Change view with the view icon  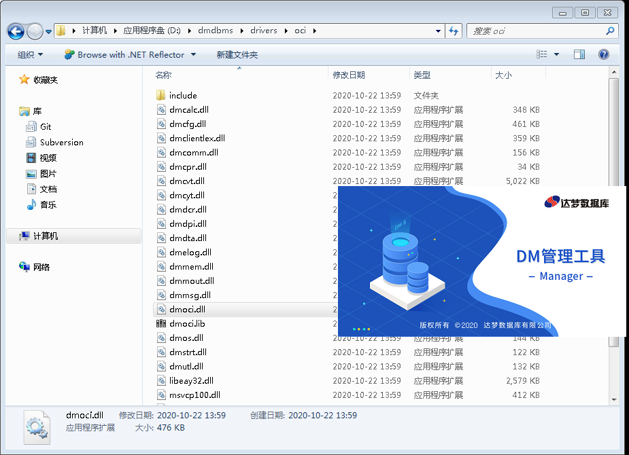point(542,54)
